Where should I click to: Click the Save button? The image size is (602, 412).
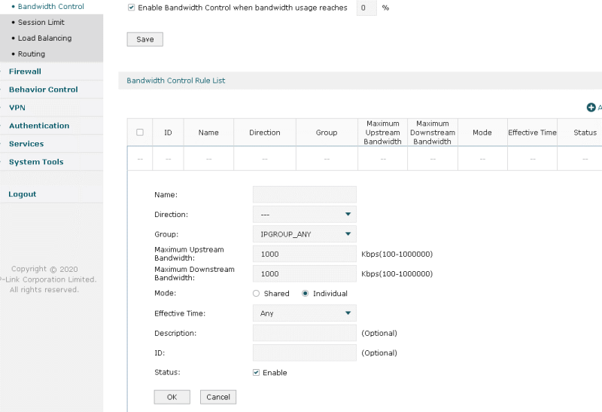point(145,39)
